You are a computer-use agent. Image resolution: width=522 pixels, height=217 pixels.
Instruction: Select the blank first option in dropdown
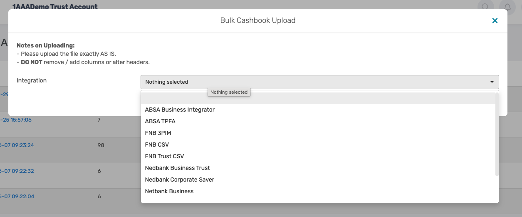click(x=318, y=98)
